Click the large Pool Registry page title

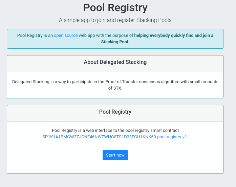click(115, 7)
